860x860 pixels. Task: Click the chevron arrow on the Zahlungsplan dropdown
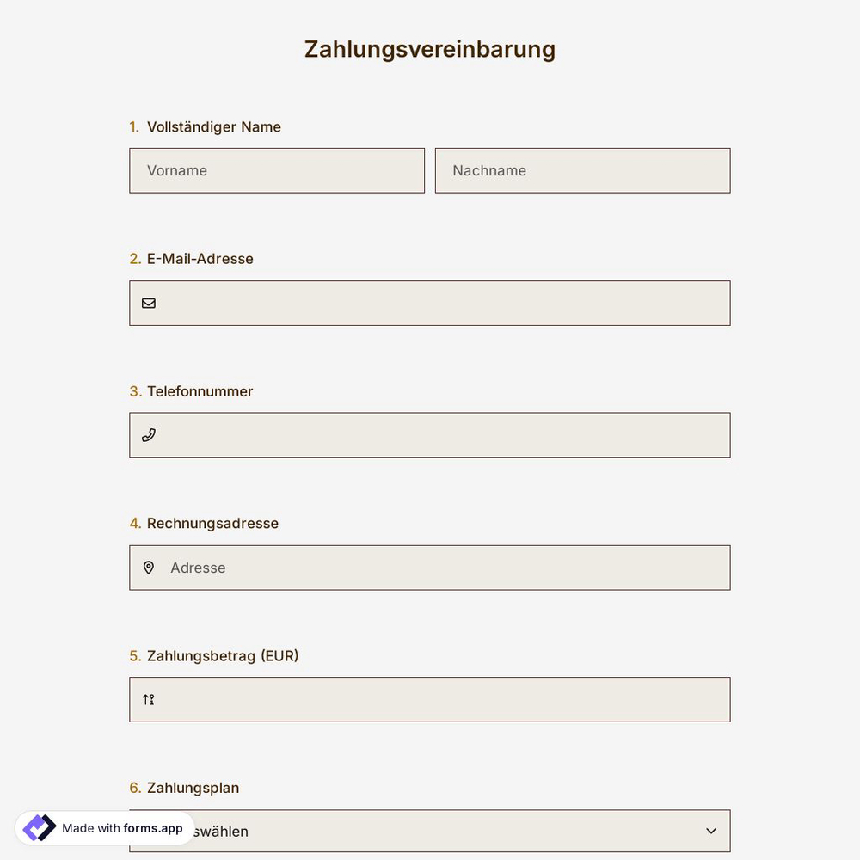[710, 831]
